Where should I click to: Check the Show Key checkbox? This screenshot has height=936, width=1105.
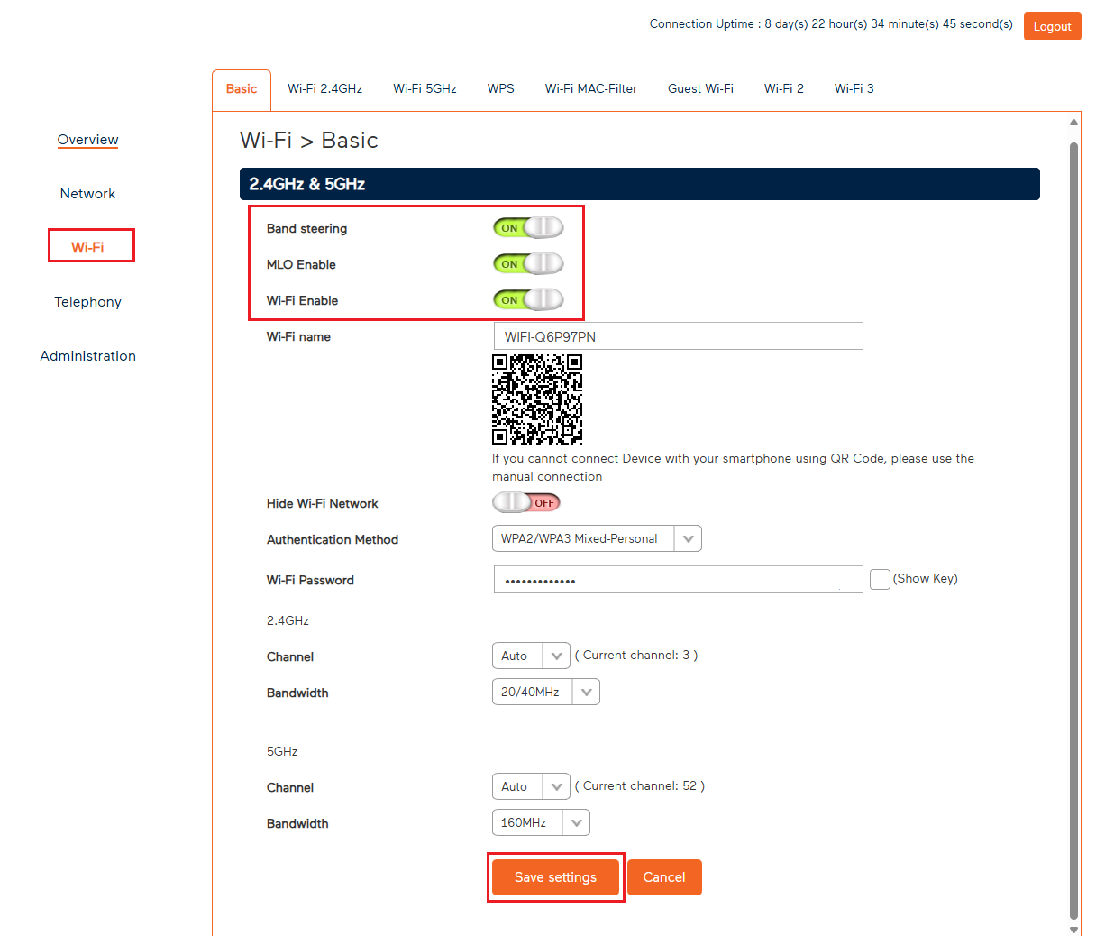pos(880,579)
